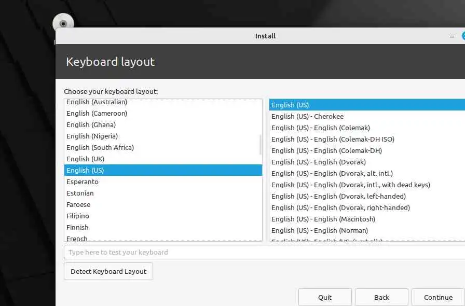The width and height of the screenshot is (465, 306).
Task: Choose English (Dvorak, intl., with dead keys)
Action: (367, 185)
